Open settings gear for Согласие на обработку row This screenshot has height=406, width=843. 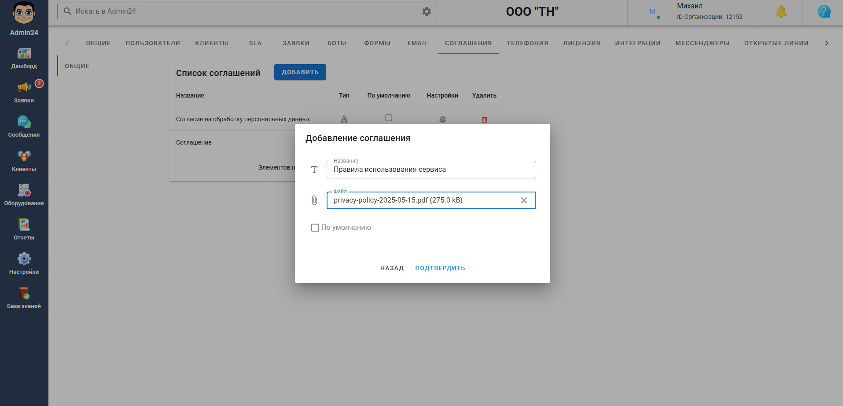pyautogui.click(x=442, y=120)
